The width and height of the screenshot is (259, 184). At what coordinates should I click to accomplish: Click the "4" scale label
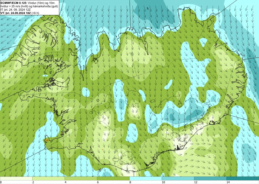tap(66, 182)
